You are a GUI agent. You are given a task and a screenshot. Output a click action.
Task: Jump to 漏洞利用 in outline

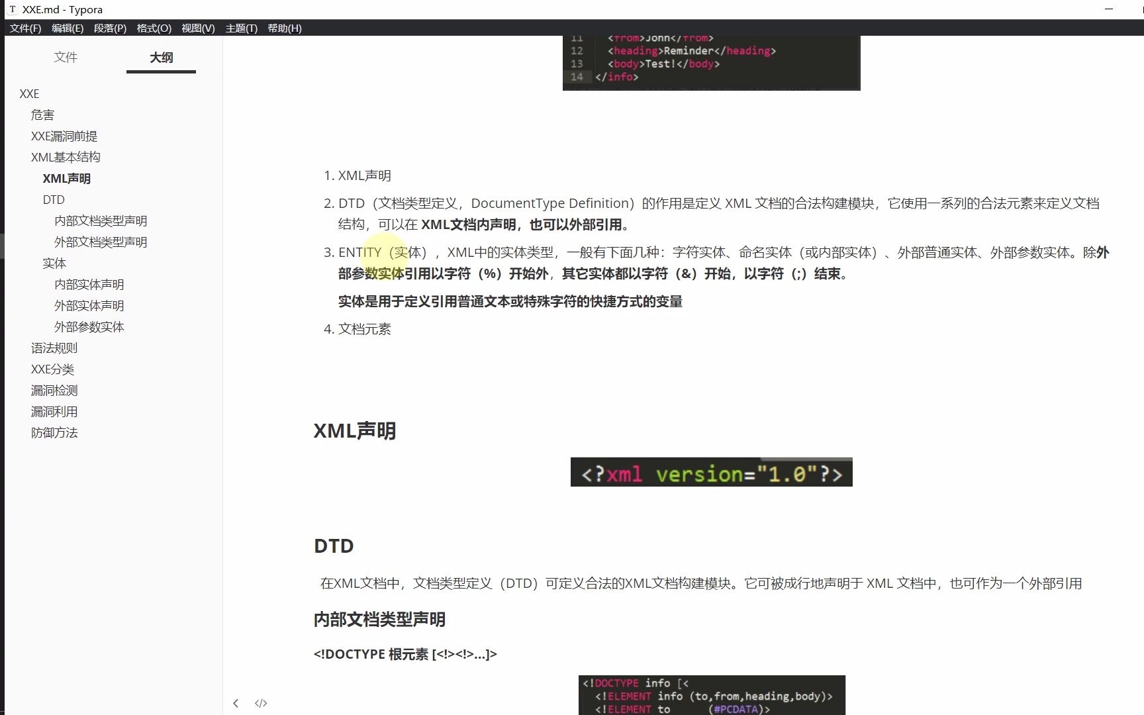pos(54,412)
